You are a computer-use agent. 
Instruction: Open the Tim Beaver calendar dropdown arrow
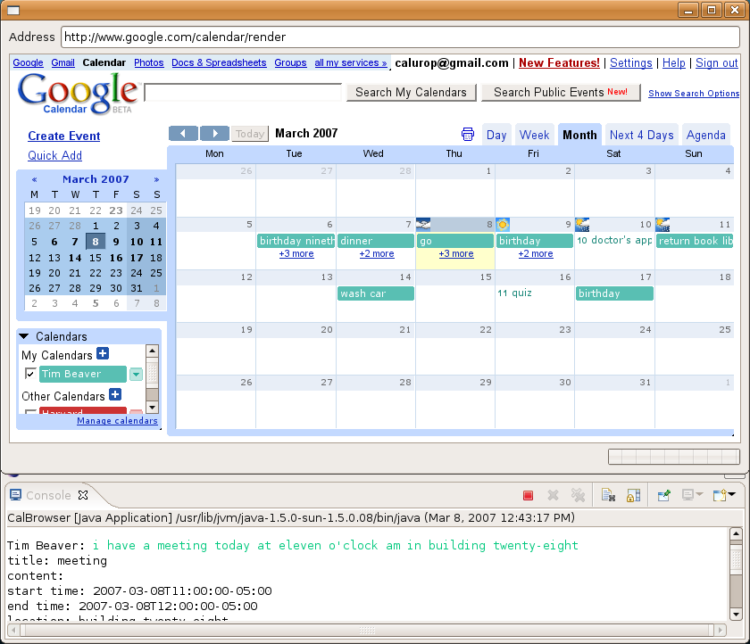pos(136,375)
